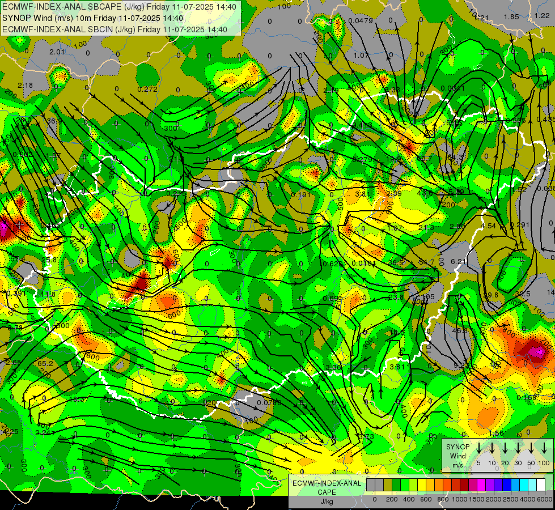Click the station value '65.2' on map
Image resolution: width=555 pixels, height=510 pixels.
point(45,363)
